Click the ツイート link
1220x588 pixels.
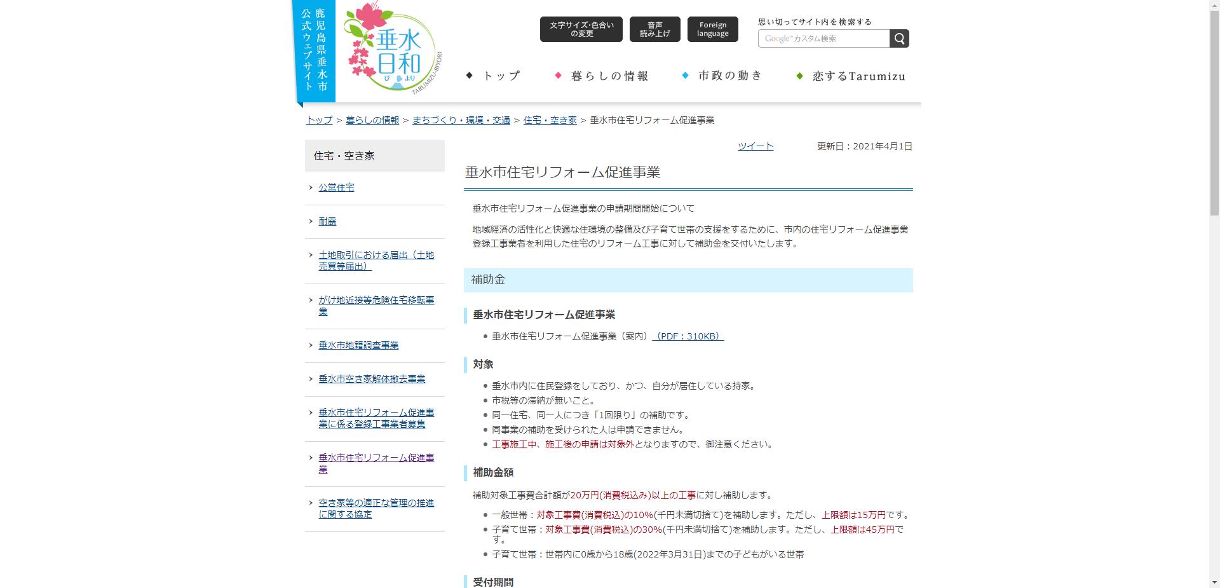(x=755, y=146)
